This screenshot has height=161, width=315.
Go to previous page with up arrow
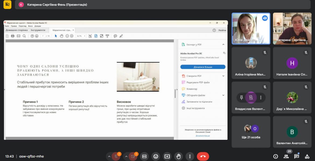point(32,36)
